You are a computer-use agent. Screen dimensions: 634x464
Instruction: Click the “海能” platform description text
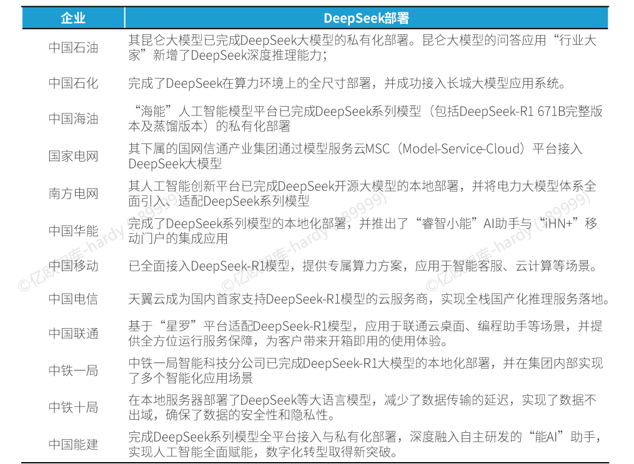[365, 118]
